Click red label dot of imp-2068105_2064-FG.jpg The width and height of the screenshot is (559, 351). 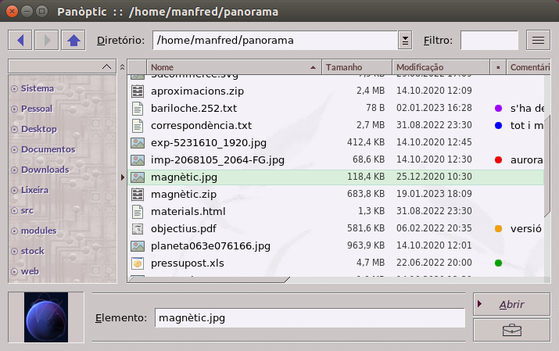(x=498, y=160)
